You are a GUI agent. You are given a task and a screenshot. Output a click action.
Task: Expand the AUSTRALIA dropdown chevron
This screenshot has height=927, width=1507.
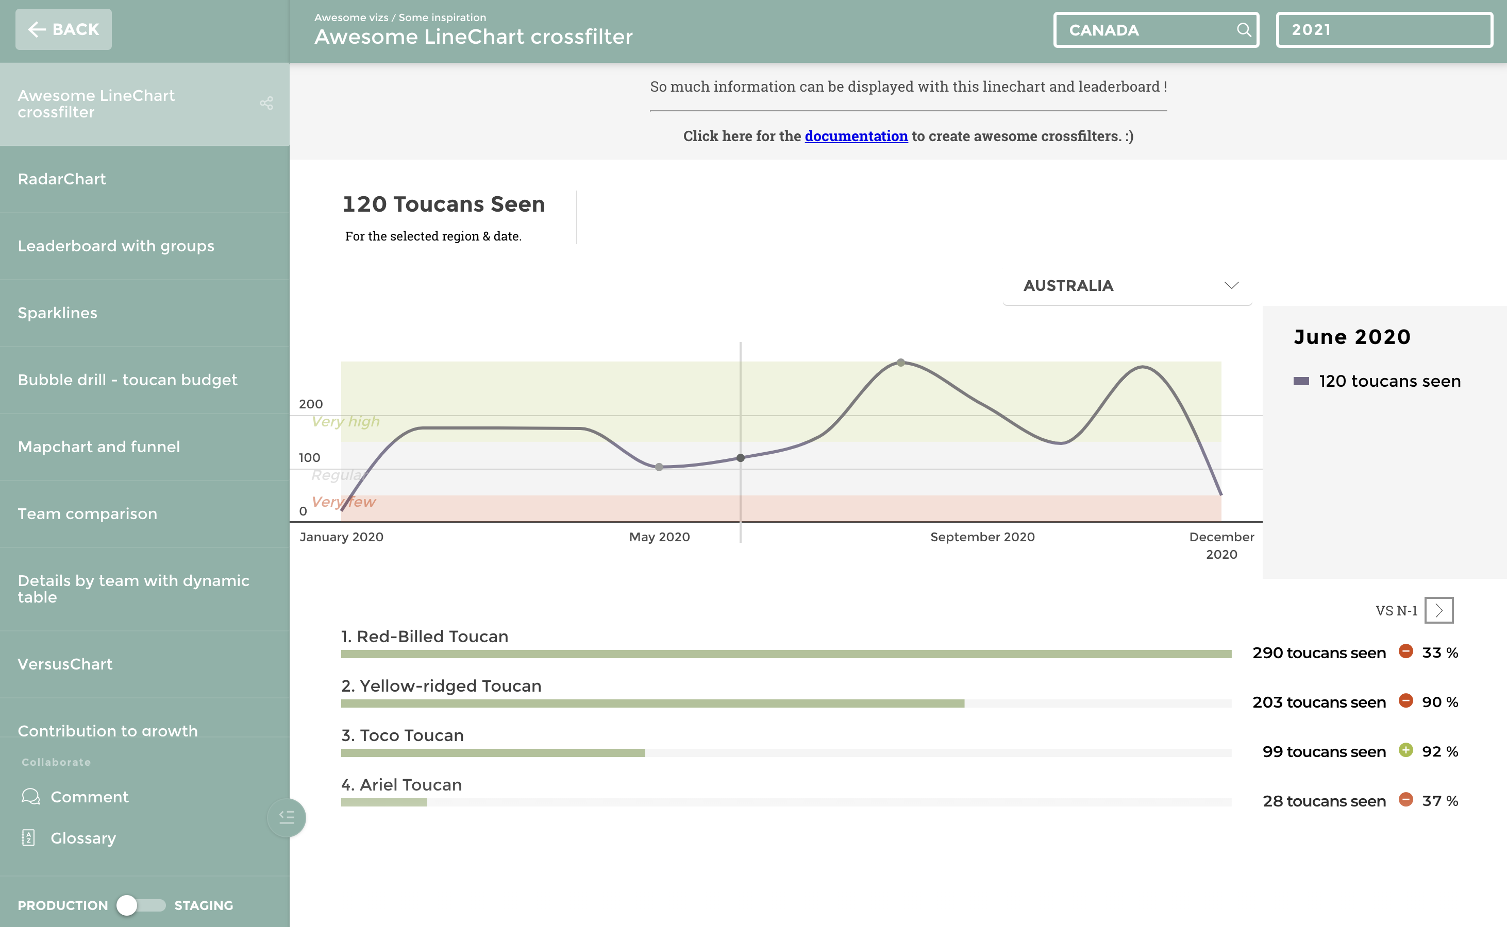point(1231,285)
